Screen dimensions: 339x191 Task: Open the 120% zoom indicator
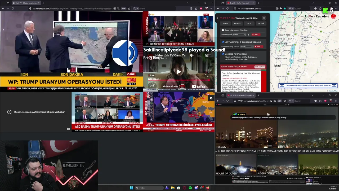tap(124, 8)
